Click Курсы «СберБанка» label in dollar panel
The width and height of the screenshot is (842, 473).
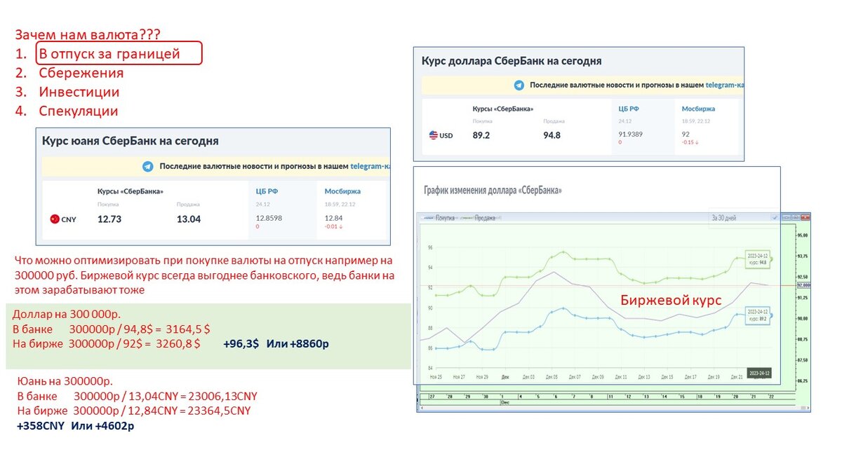[503, 109]
